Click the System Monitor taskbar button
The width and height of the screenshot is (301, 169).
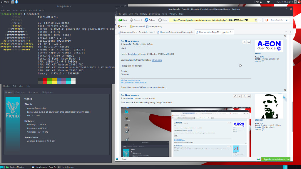click(15, 167)
